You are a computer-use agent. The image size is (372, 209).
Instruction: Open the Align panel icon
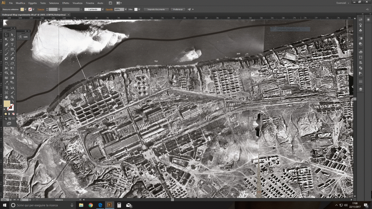361,63
